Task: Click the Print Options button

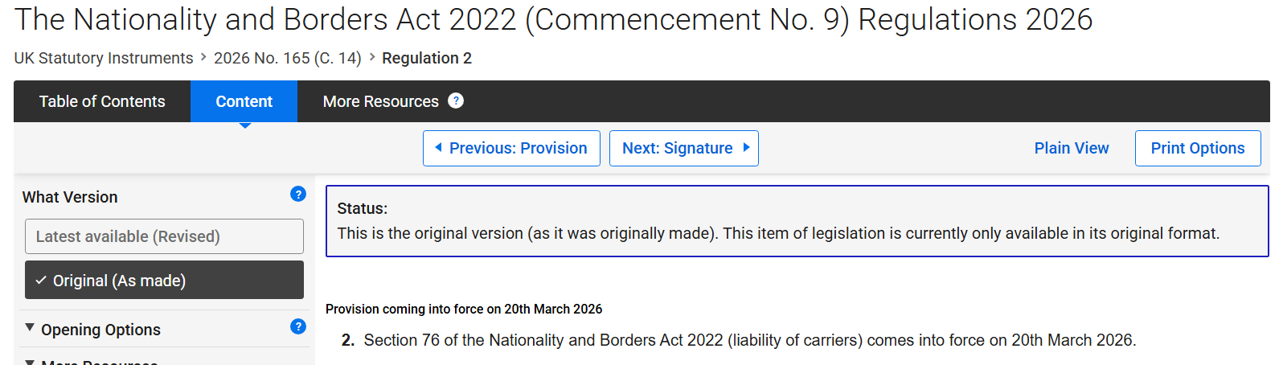Action: (x=1197, y=148)
